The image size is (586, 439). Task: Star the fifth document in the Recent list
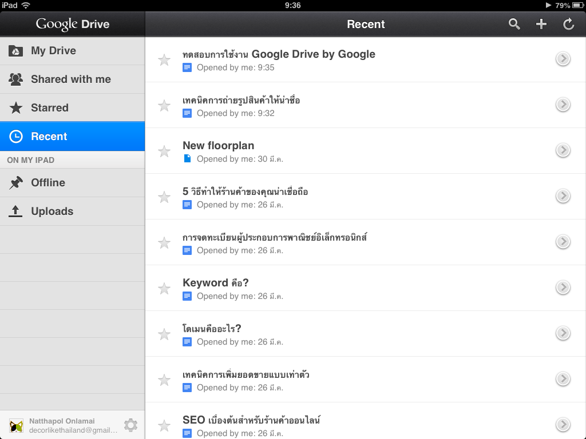[x=164, y=242]
